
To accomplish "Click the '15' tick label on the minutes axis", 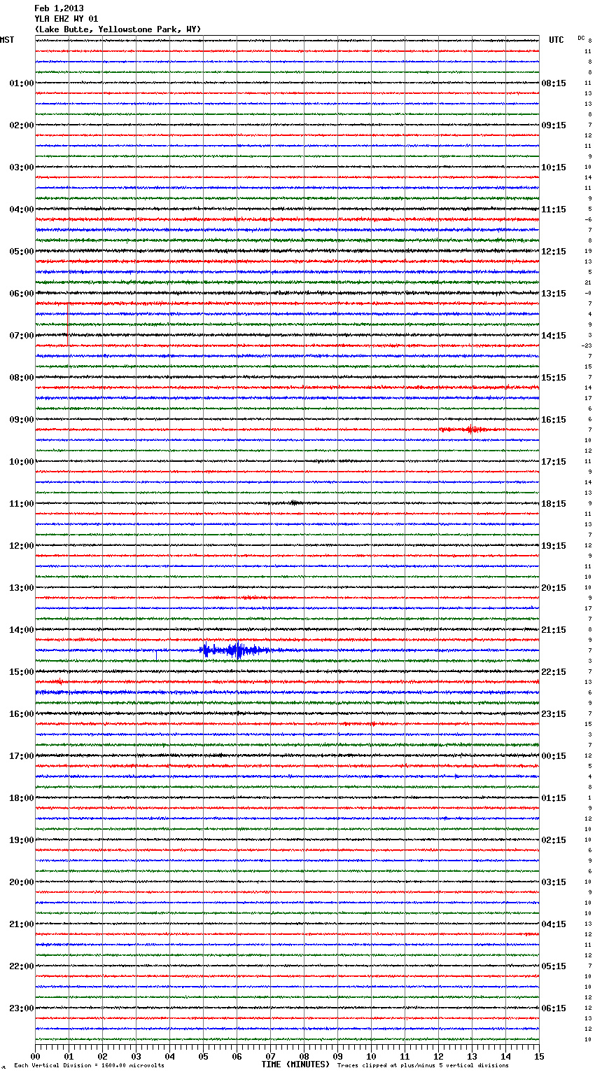I will [539, 1056].
